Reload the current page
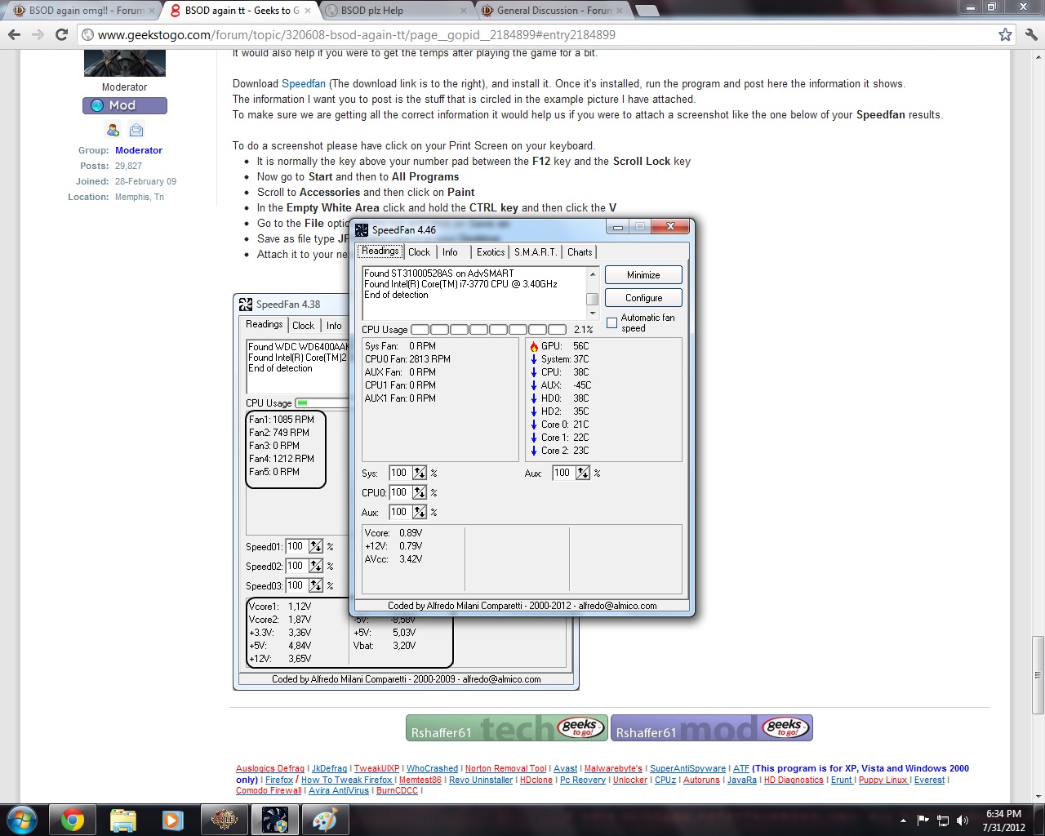The width and height of the screenshot is (1045, 836). coord(61,34)
